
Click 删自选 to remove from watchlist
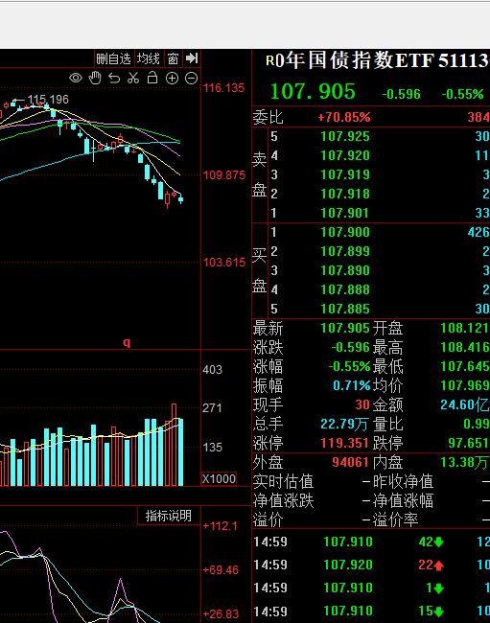click(114, 58)
